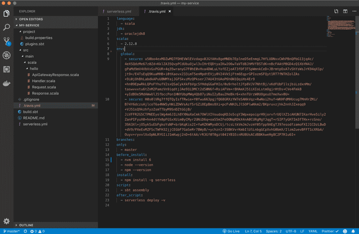Viewport: 359px width, 234px height.
Task: Switch to .travis.yml tab
Action: 156,11
